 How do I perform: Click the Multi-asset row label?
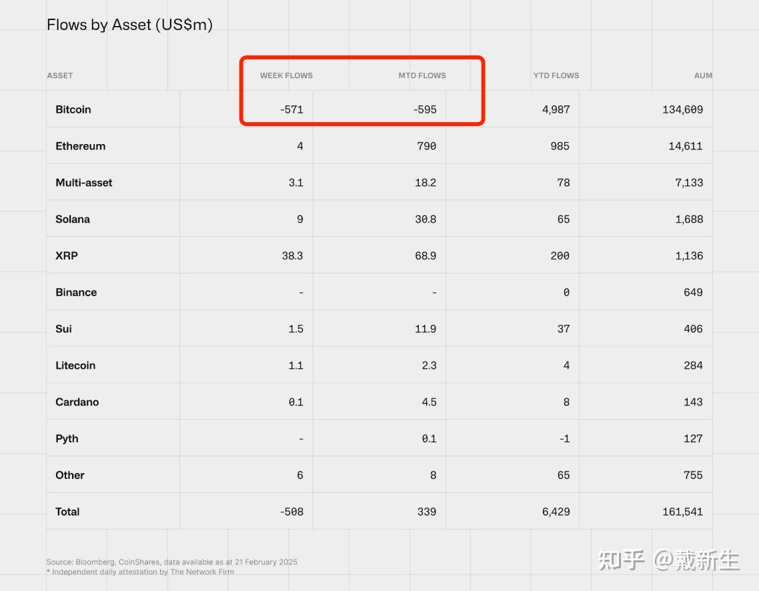pos(84,182)
